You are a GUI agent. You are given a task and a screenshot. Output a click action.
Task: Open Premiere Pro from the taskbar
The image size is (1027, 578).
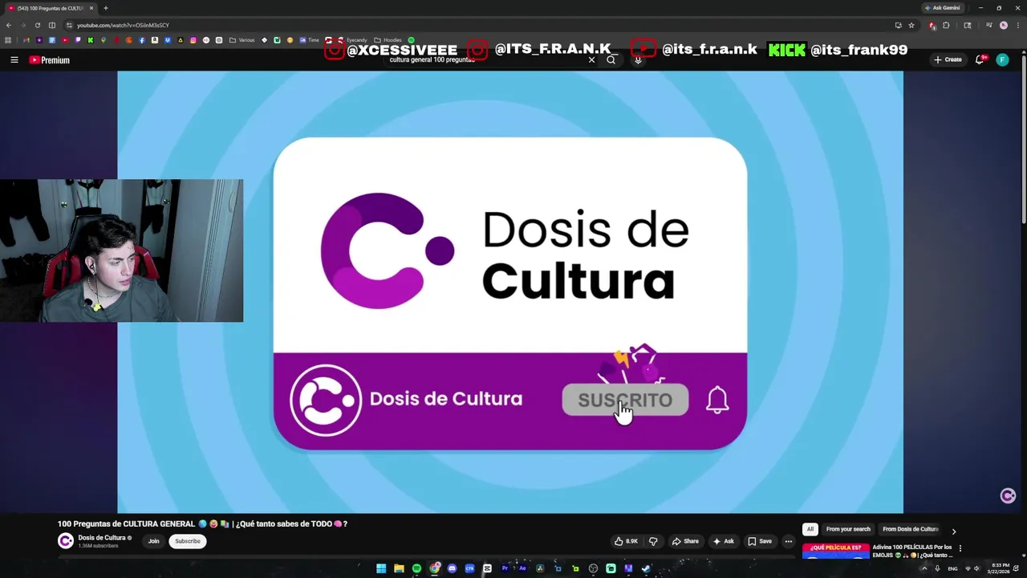point(505,568)
